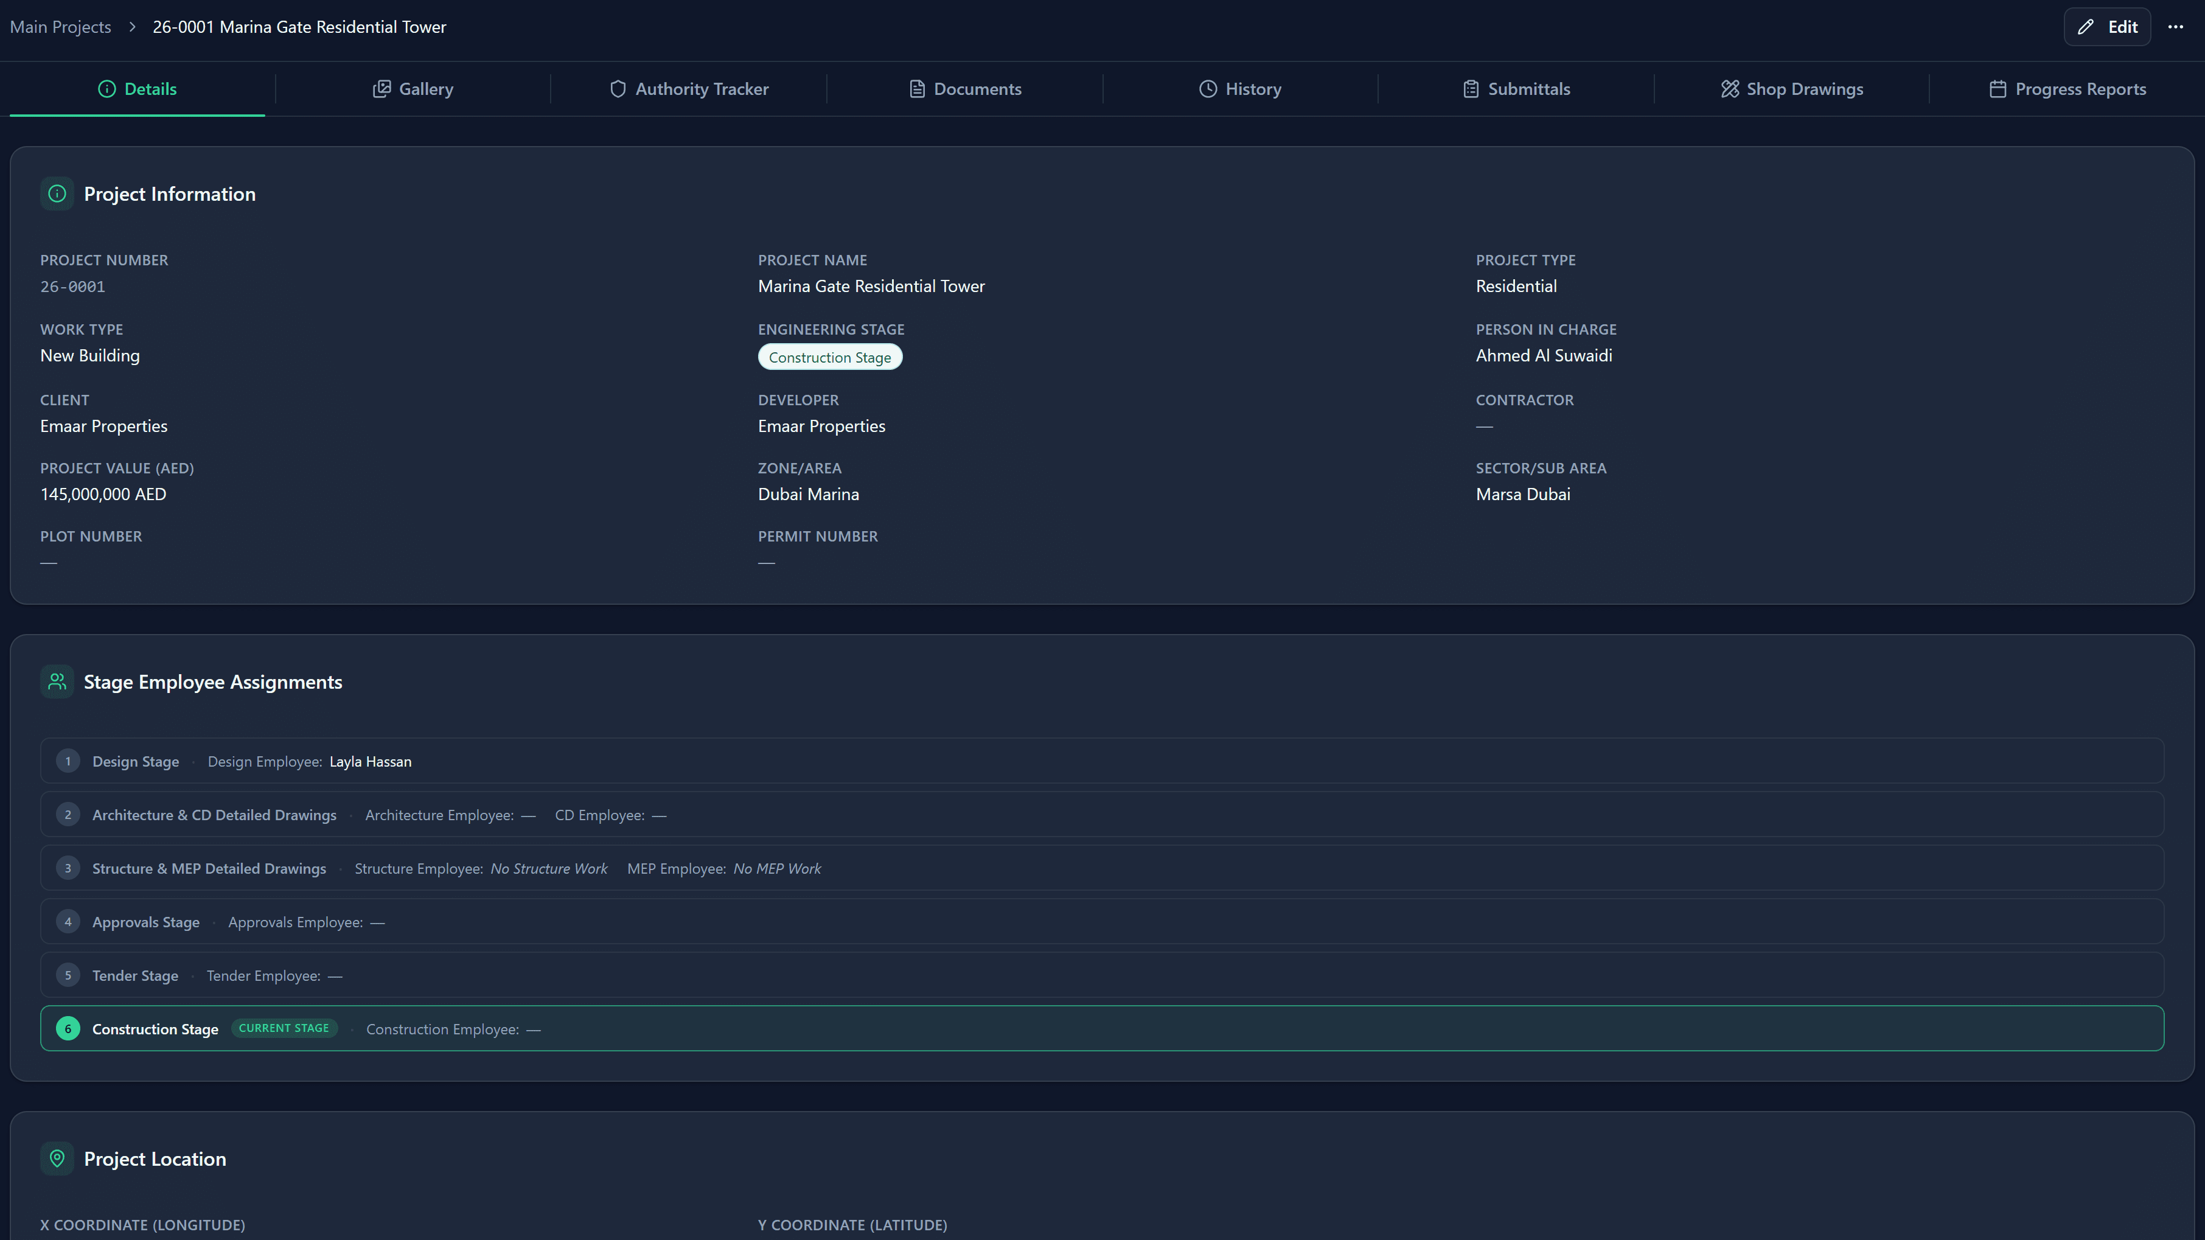
Task: Click the number 4 stage badge
Action: [x=69, y=922]
